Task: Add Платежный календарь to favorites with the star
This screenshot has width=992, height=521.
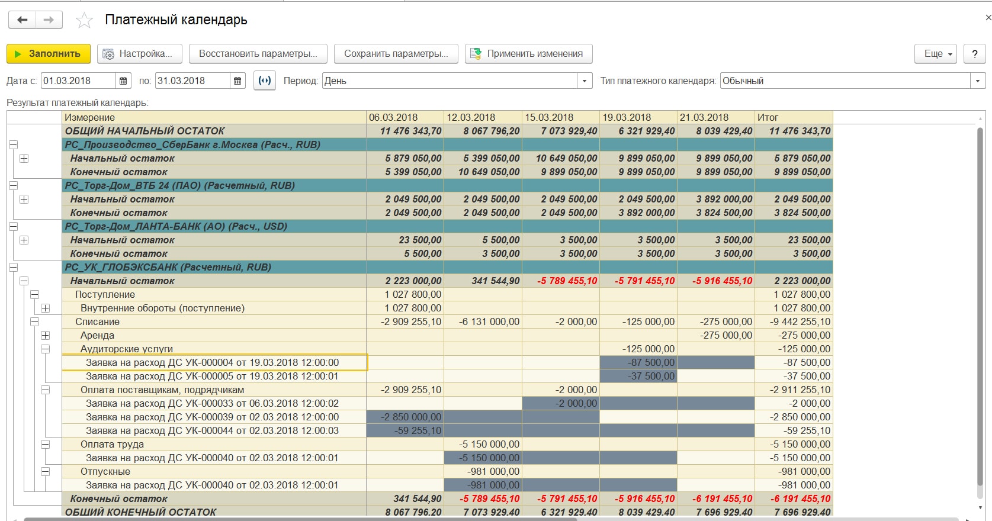Action: pyautogui.click(x=84, y=21)
